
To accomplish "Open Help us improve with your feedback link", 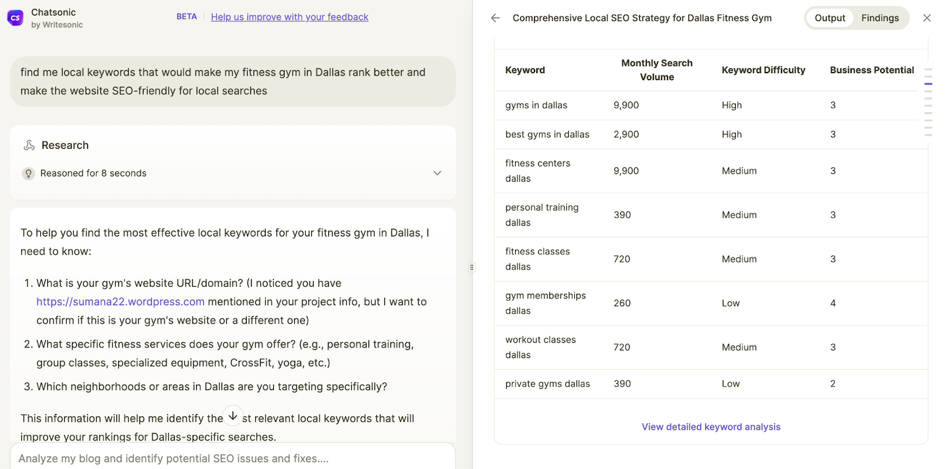I will pyautogui.click(x=289, y=17).
